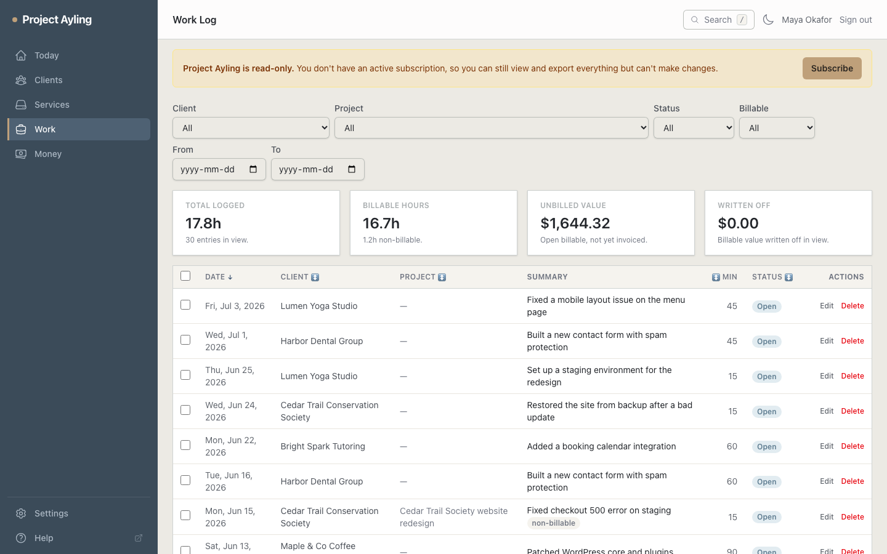Check the Thu, Jun 25 entry checkbox
Image resolution: width=887 pixels, height=554 pixels.
(x=185, y=375)
